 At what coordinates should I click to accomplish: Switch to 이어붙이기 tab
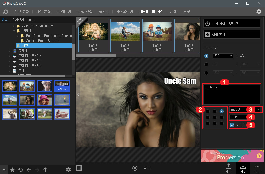(124, 12)
